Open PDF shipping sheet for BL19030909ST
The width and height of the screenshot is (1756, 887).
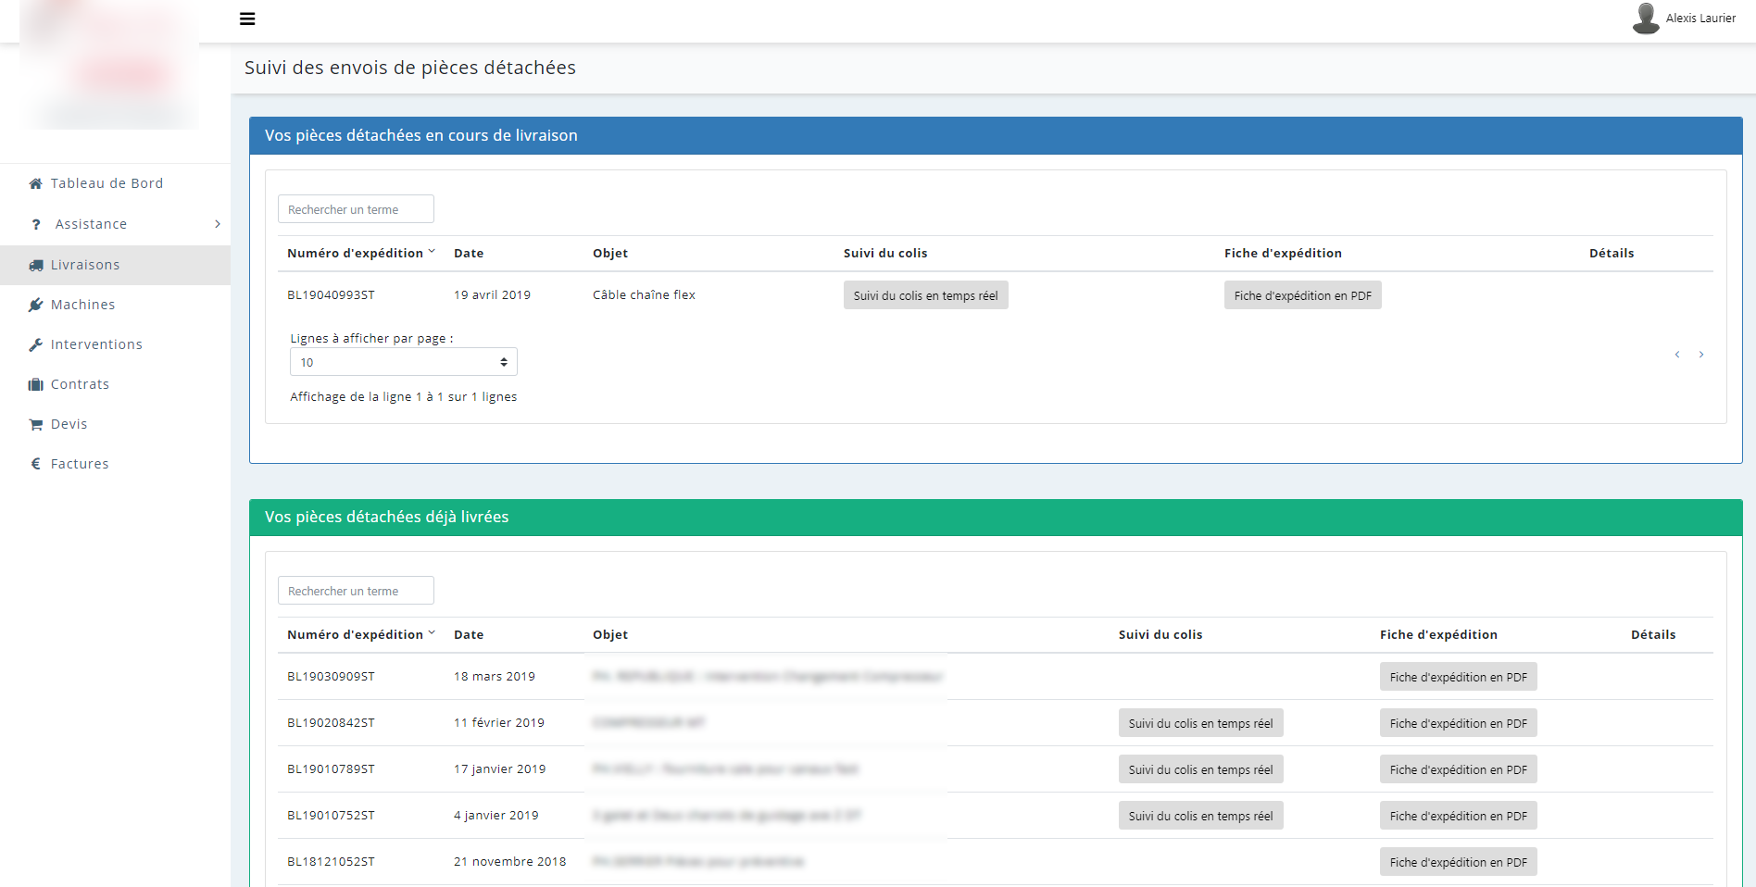click(x=1458, y=677)
